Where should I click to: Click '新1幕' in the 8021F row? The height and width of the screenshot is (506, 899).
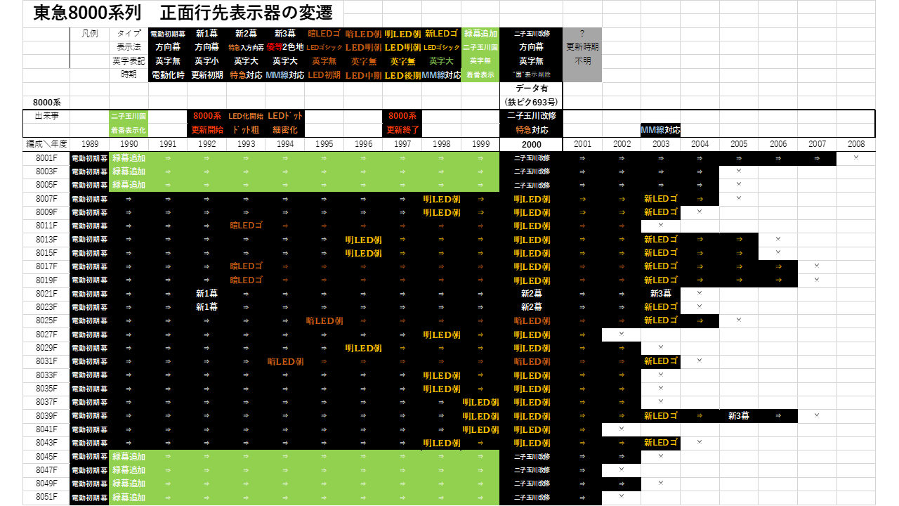click(206, 294)
